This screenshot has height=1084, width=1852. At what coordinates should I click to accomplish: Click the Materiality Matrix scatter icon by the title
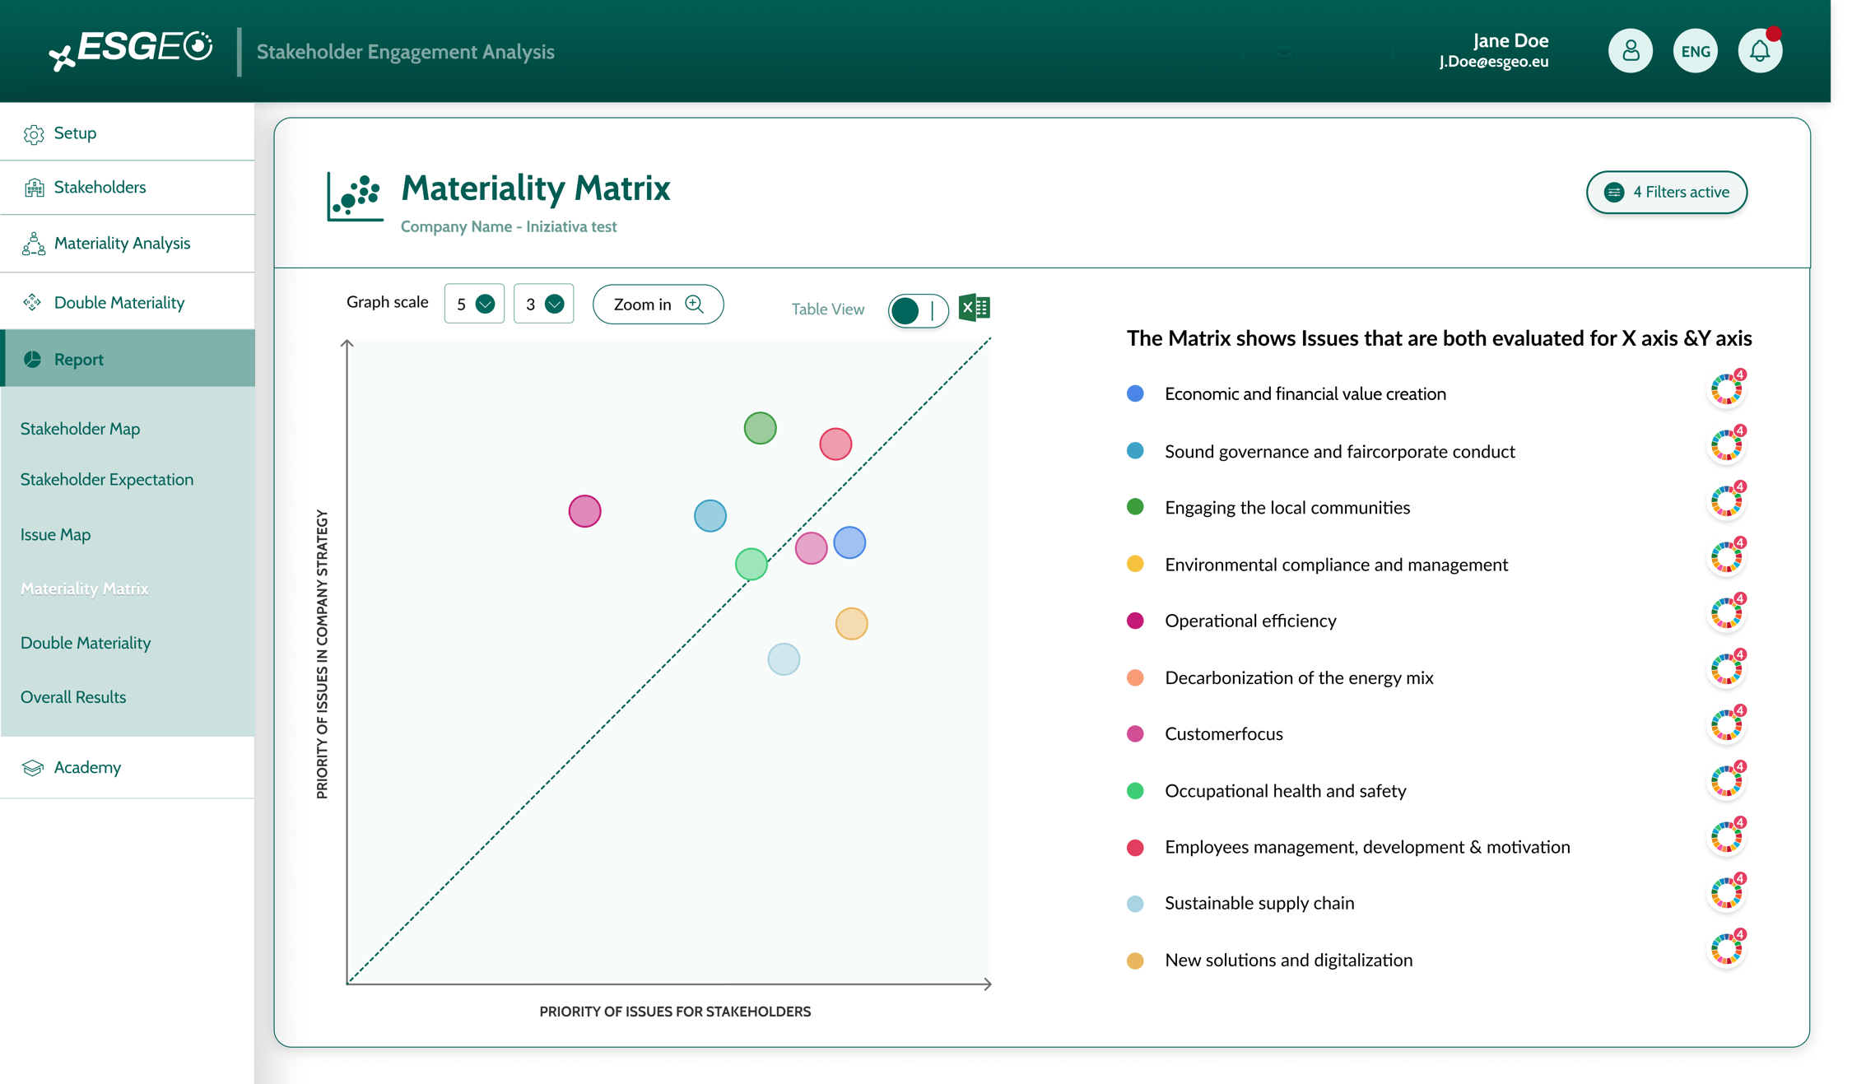355,196
